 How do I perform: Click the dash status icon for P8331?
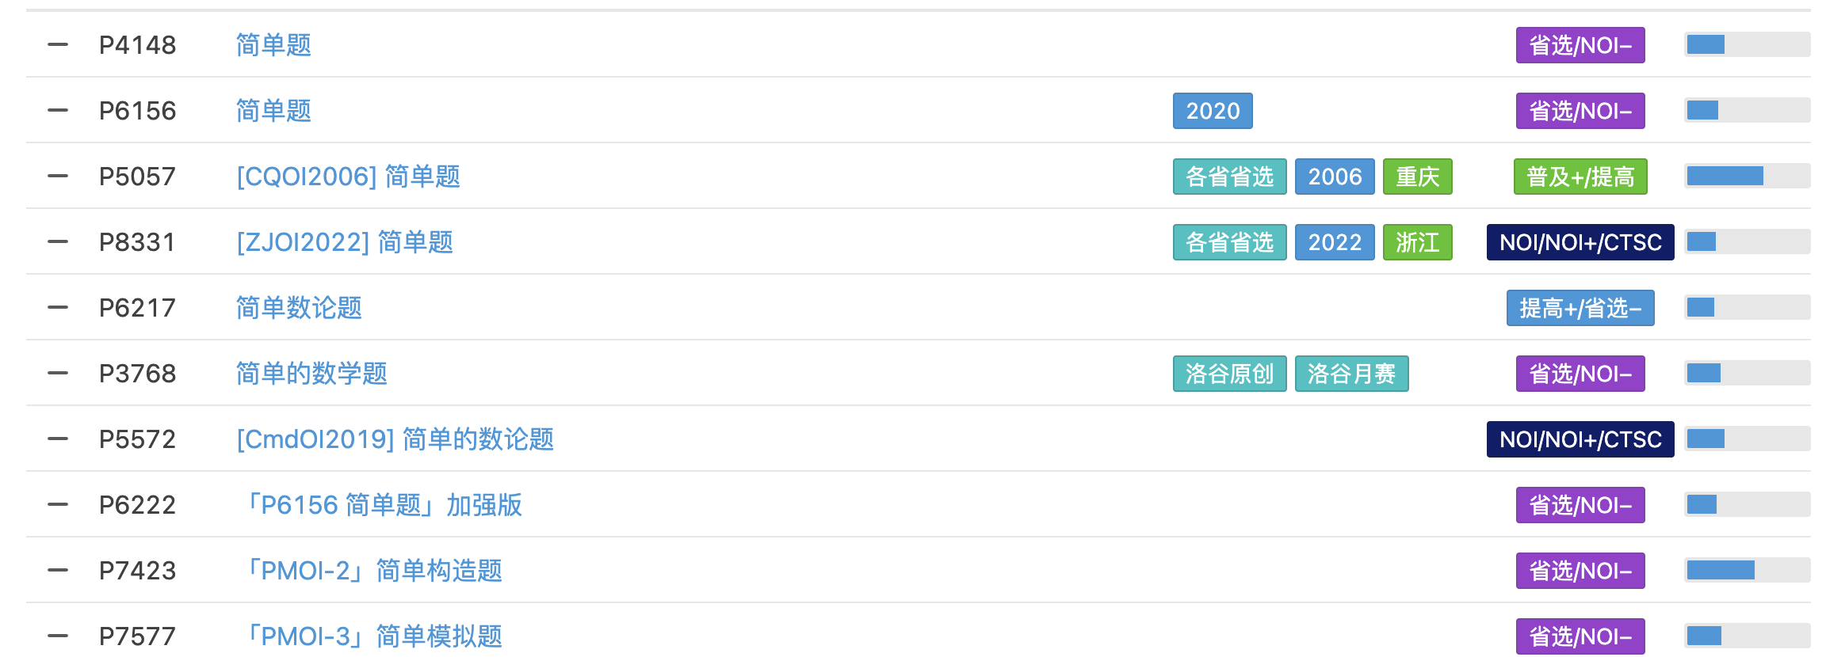tap(58, 242)
